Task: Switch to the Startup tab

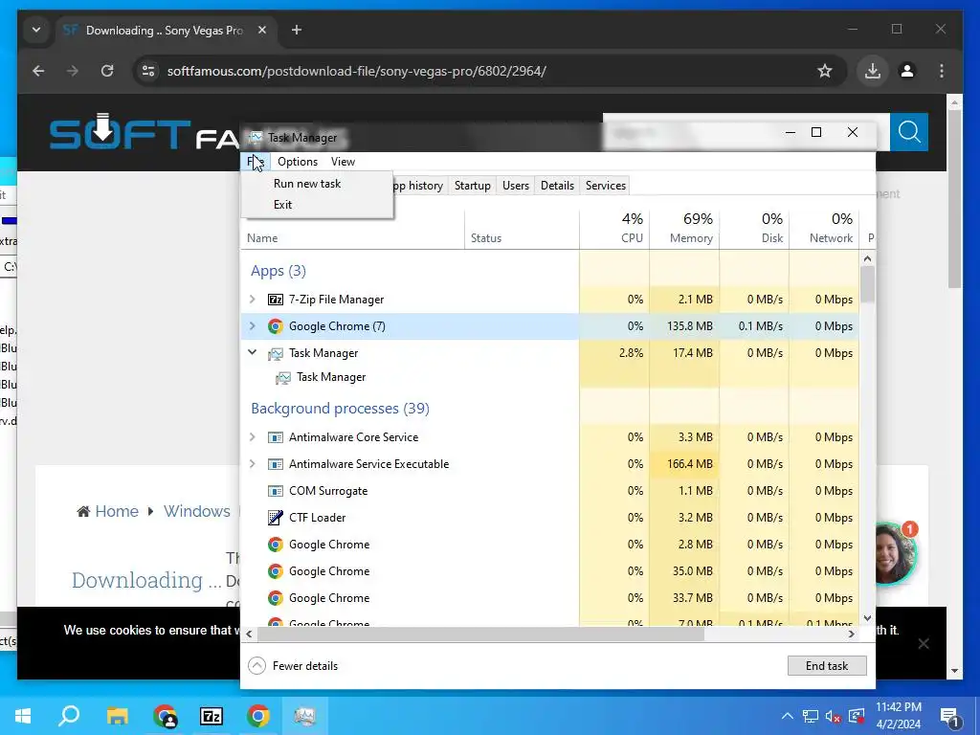Action: pyautogui.click(x=472, y=186)
